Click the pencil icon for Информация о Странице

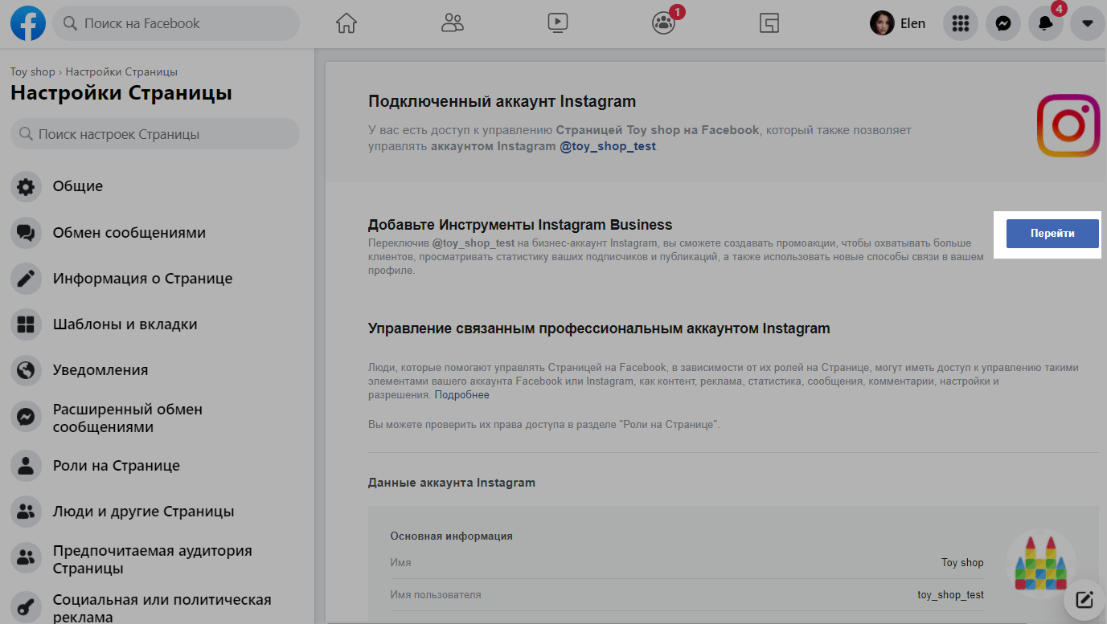coord(26,279)
